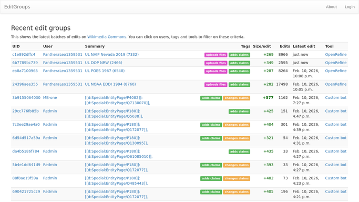Viewport: 359px width, 202px height.
Task: Open summary UL NOAA EDDI 1994 (8760)
Action: [x=110, y=84]
